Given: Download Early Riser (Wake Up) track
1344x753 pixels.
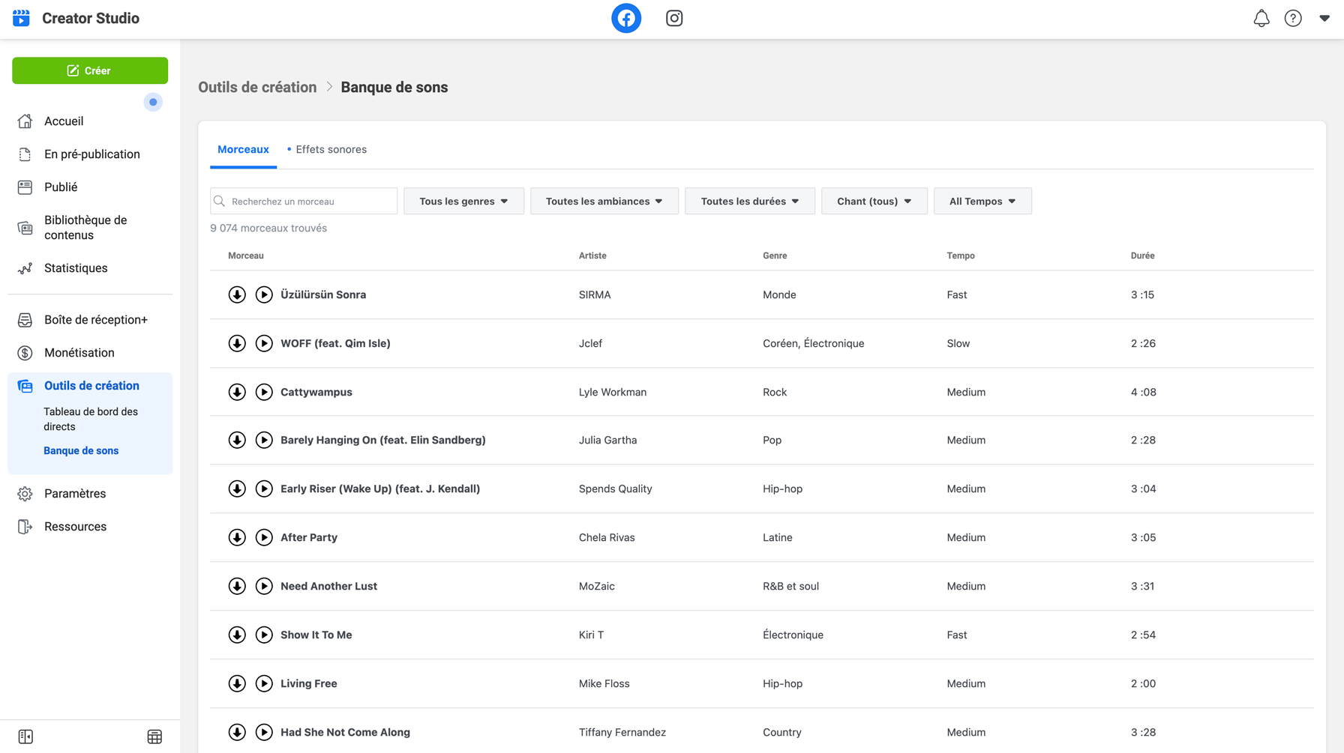Looking at the screenshot, I should [x=237, y=489].
